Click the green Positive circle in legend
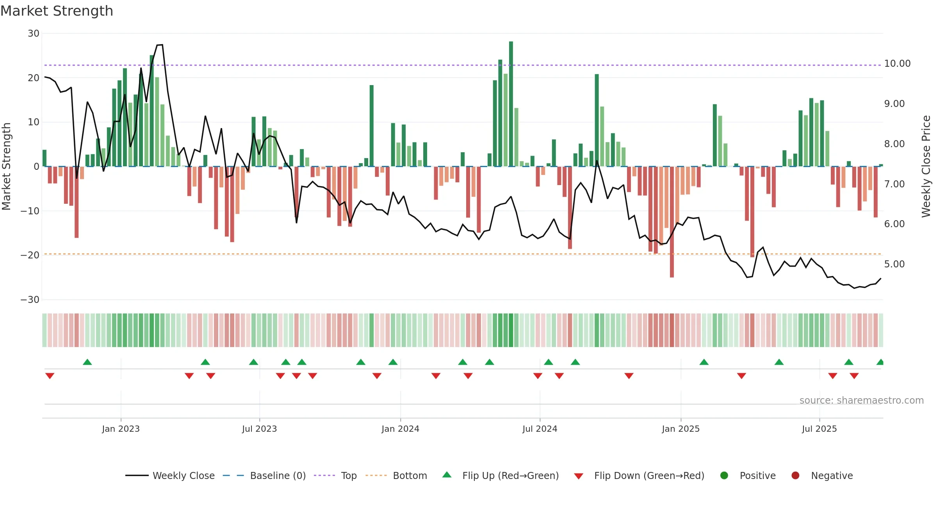Image resolution: width=937 pixels, height=527 pixels. 724,475
